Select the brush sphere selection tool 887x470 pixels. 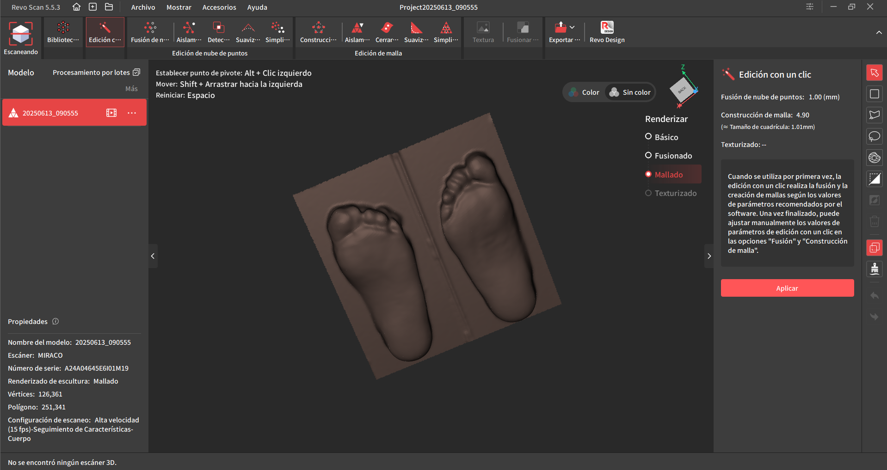tap(875, 158)
